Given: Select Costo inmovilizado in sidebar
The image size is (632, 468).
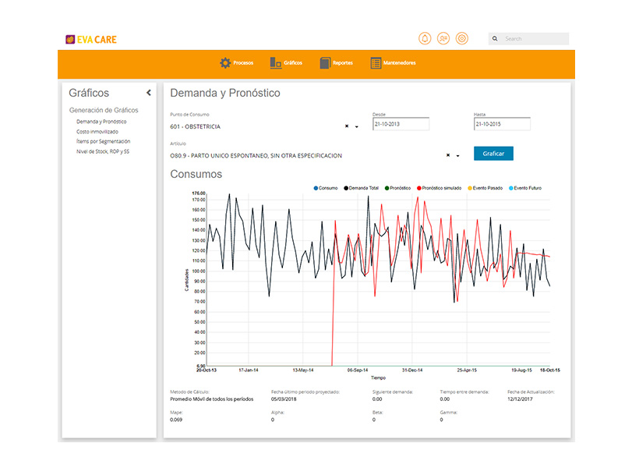Looking at the screenshot, I should click(x=97, y=132).
